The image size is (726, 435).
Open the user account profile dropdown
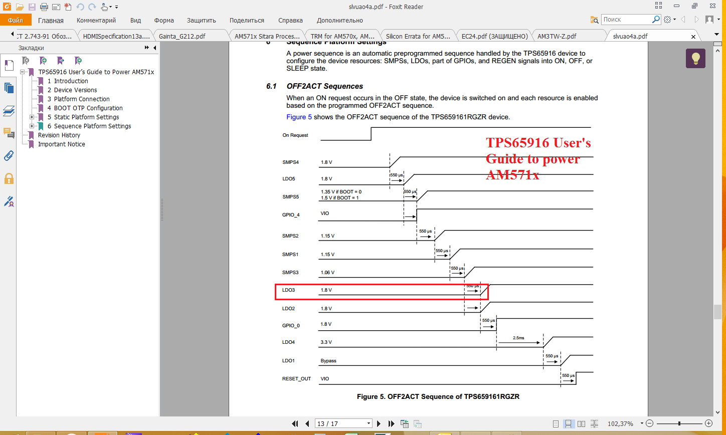click(x=712, y=20)
